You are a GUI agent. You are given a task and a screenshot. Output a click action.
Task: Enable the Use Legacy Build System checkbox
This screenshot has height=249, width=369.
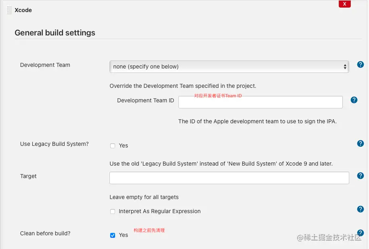point(113,146)
